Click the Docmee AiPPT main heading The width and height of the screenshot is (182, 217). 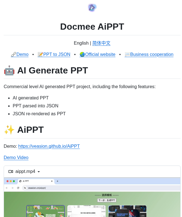click(x=92, y=27)
